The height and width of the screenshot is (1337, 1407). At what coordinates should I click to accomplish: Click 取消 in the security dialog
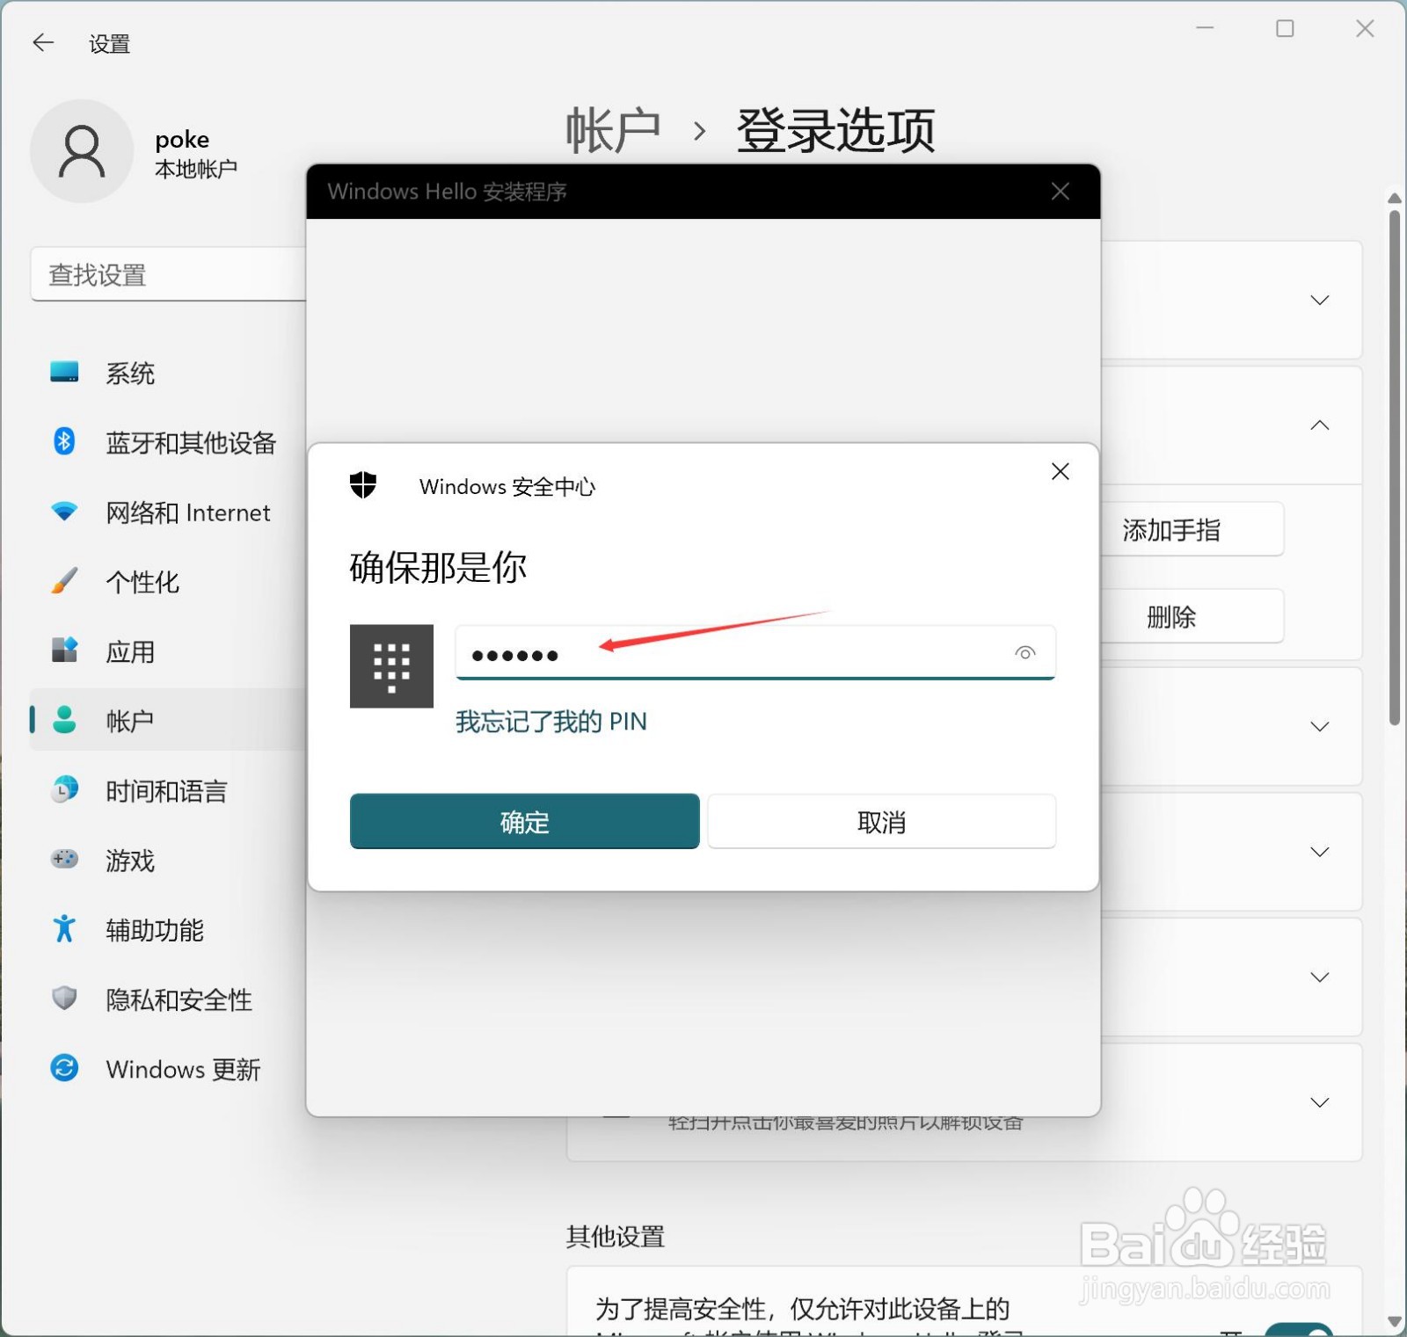coord(882,821)
